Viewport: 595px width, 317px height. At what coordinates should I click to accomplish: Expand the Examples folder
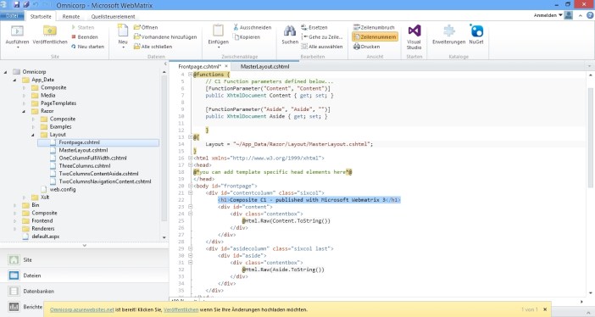pos(33,127)
